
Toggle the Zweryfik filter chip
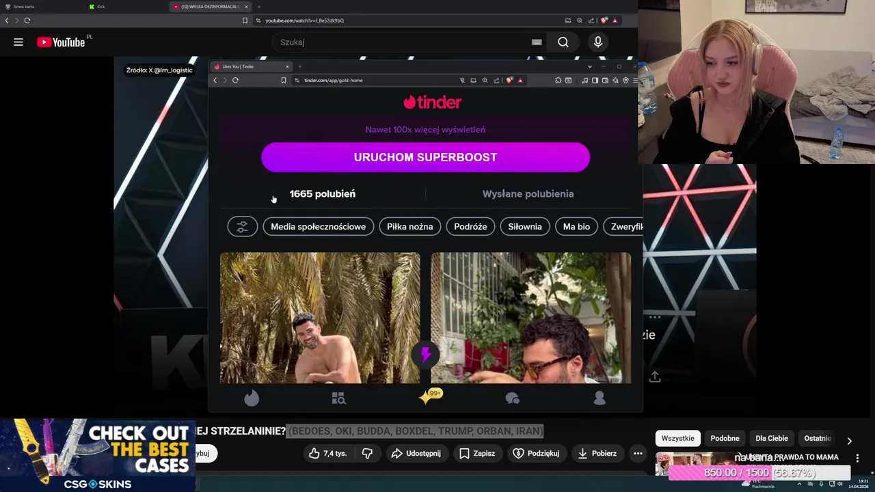(x=625, y=227)
